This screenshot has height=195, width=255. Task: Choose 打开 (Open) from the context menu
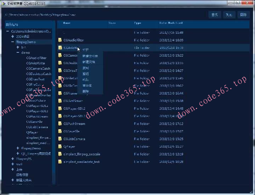pyautogui.click(x=86, y=50)
